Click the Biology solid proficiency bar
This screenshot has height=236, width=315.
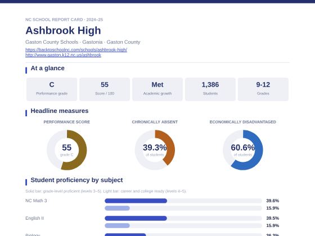point(125,235)
